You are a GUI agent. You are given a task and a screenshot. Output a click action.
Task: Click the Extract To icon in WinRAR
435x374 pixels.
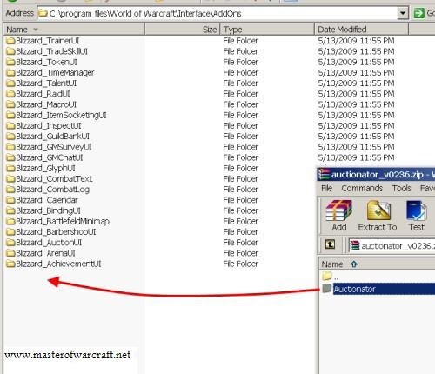click(378, 216)
